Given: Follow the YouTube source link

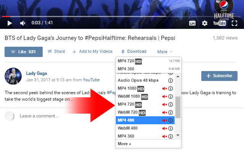Looking at the screenshot, I should (x=91, y=80).
